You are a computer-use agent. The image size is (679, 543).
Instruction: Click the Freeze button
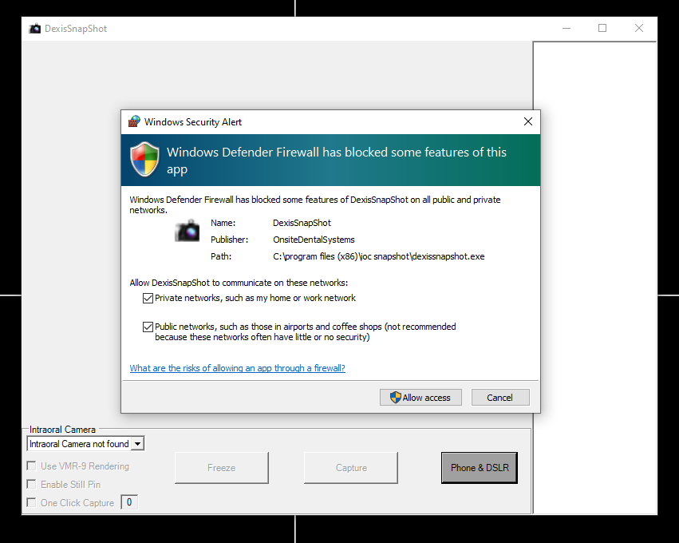coord(221,468)
